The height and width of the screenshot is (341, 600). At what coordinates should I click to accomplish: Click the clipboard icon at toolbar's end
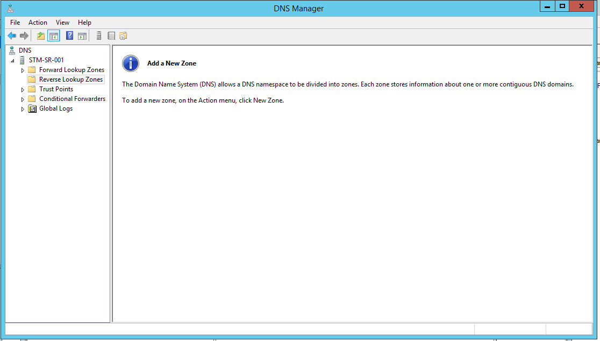tap(123, 35)
